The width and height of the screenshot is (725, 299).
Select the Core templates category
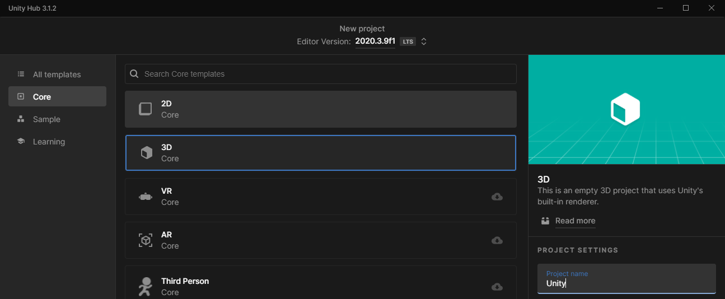tap(57, 96)
